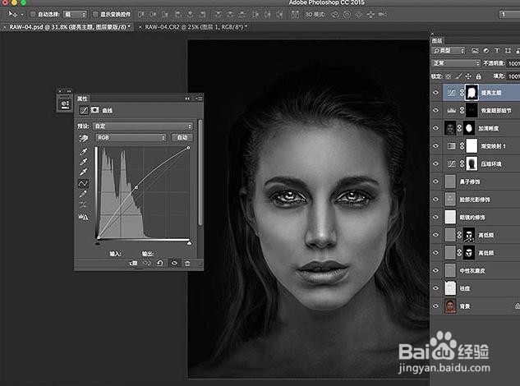Viewport: 520px width, 386px height.
Task: Click the white point slider under histogram
Action: click(x=189, y=243)
